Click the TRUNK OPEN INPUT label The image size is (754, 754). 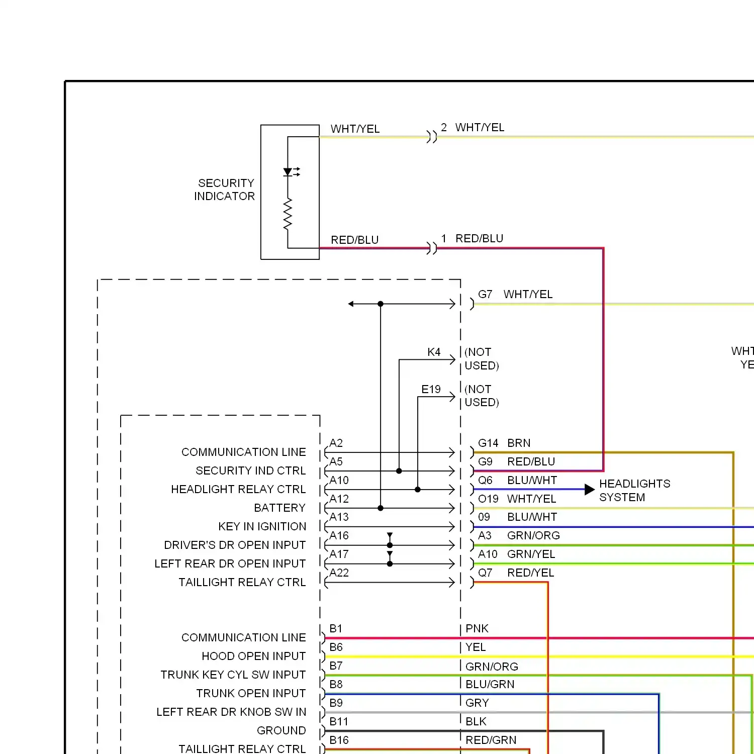pyautogui.click(x=251, y=693)
